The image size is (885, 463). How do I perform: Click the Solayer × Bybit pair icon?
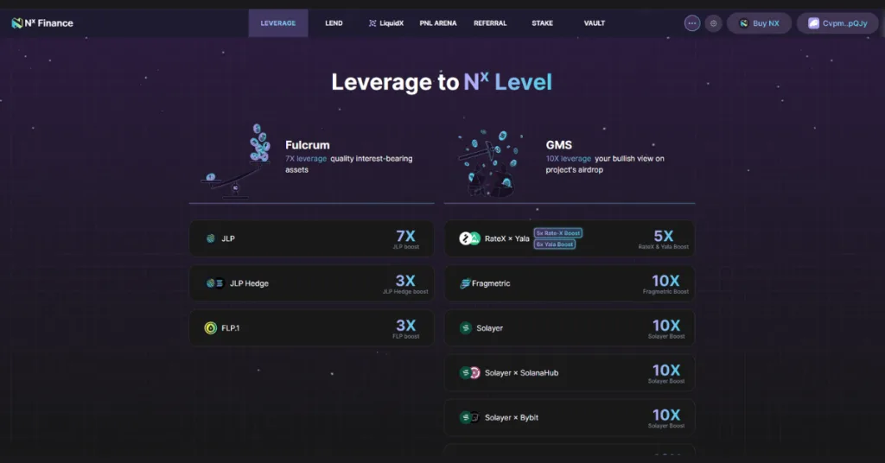click(469, 418)
